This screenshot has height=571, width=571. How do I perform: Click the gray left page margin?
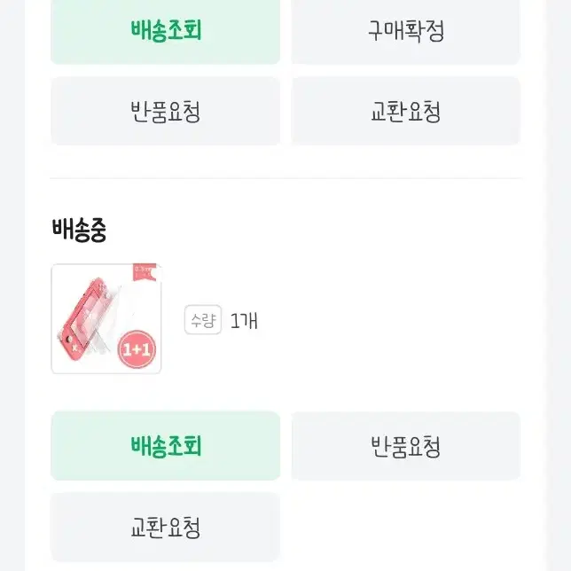pyautogui.click(x=12, y=285)
